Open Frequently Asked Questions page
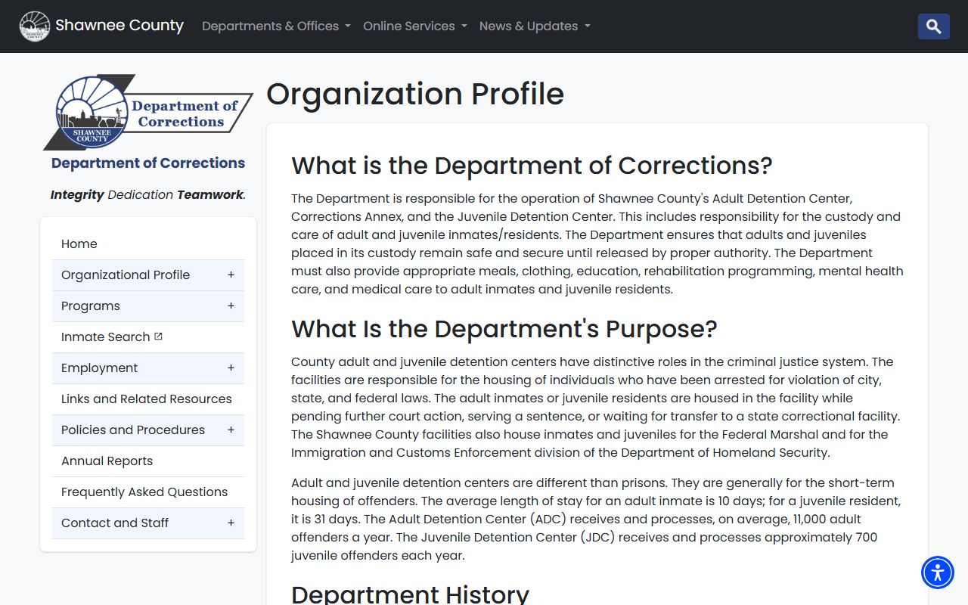 pos(148,492)
